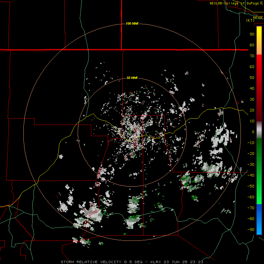Image resolution: width=264 pixels, height=264 pixels.
Task: Click the 'KLRX 23 JUN 25 23:23' timestamp text
Action: pyautogui.click(x=177, y=262)
